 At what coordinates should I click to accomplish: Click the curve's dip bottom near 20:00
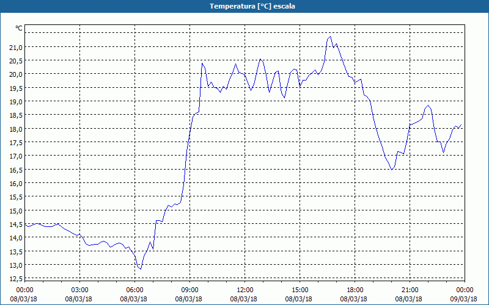point(392,170)
